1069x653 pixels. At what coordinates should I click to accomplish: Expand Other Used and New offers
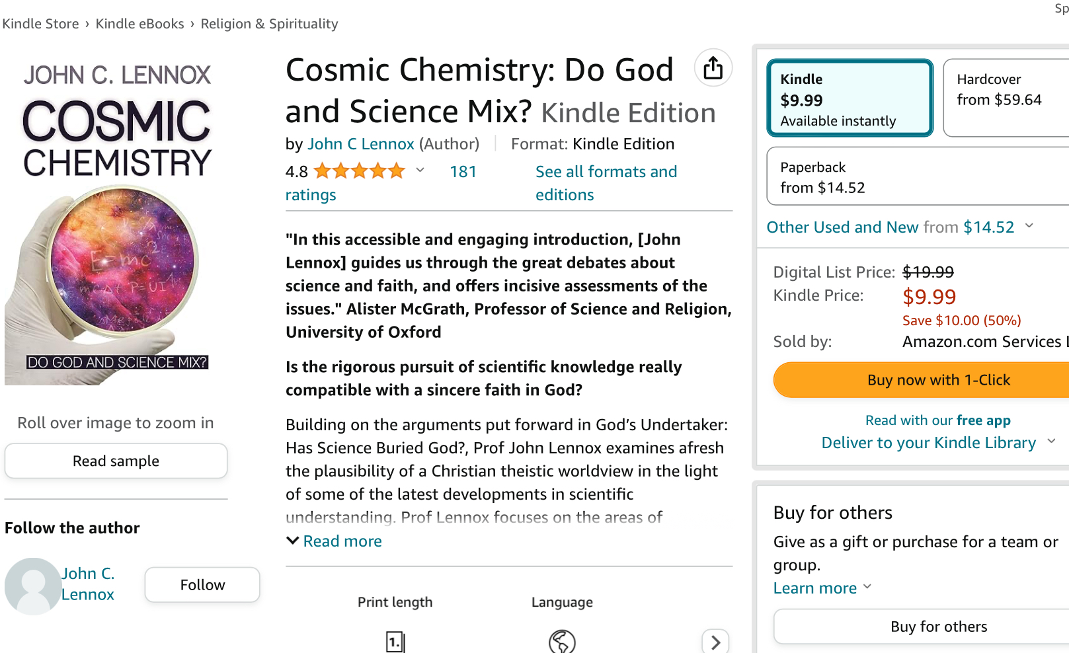pyautogui.click(x=1029, y=226)
